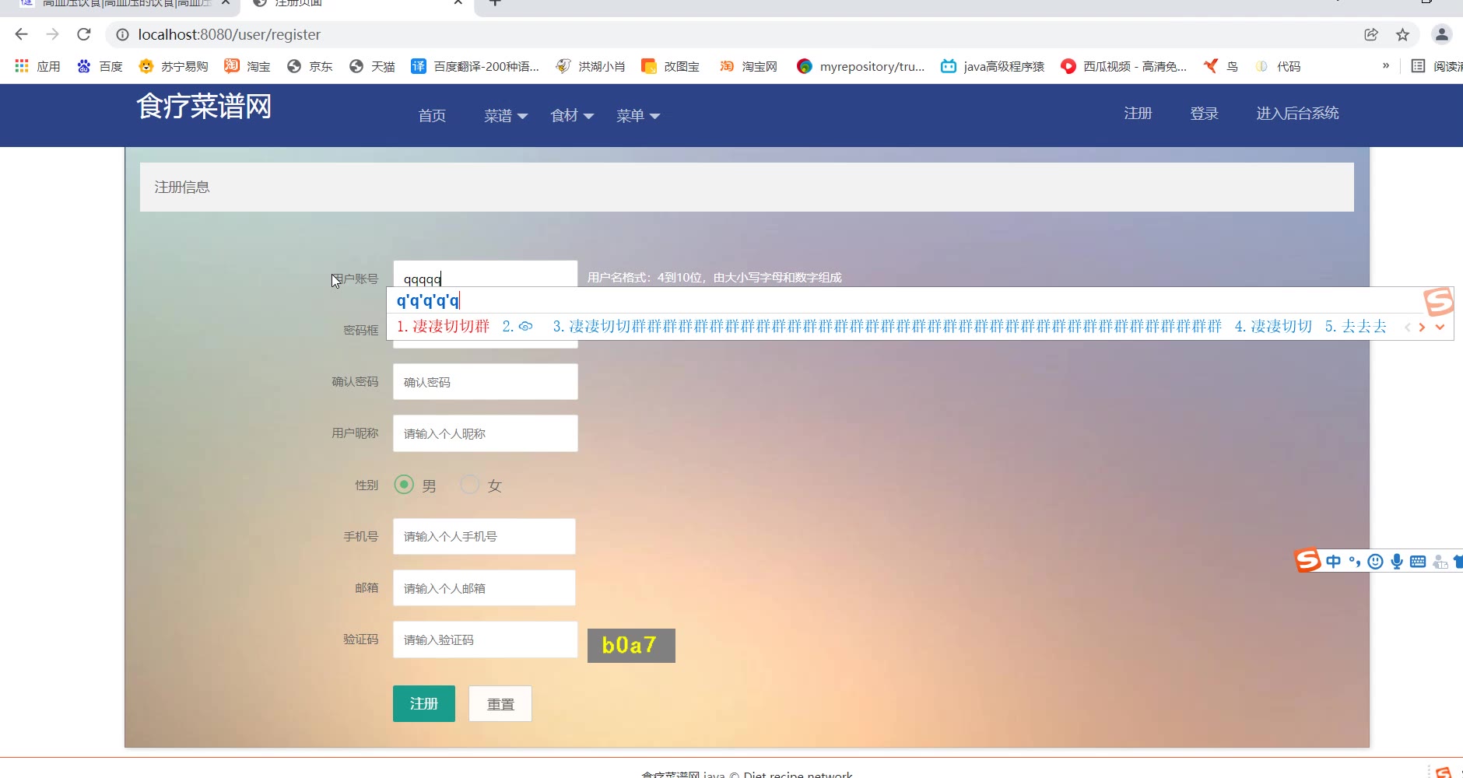
Task: Open the 苏宁易购 bookmark
Action: (173, 66)
